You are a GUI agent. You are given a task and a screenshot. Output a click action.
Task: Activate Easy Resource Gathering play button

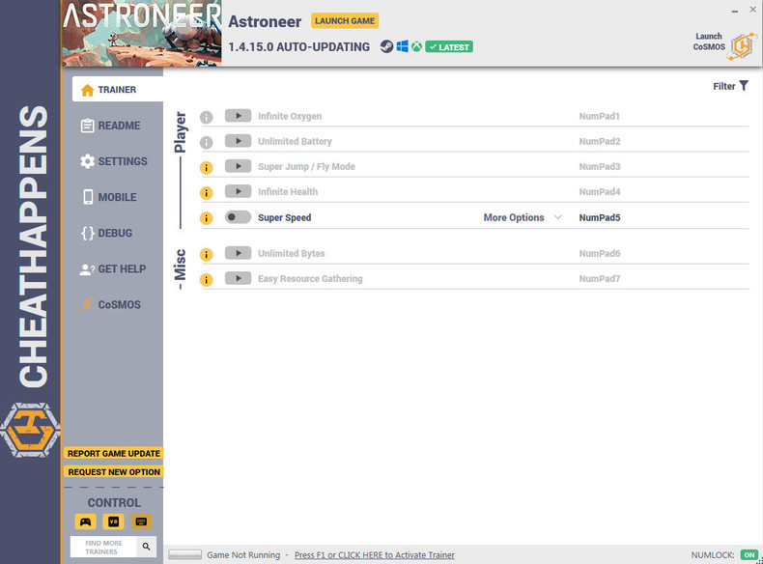(x=238, y=278)
